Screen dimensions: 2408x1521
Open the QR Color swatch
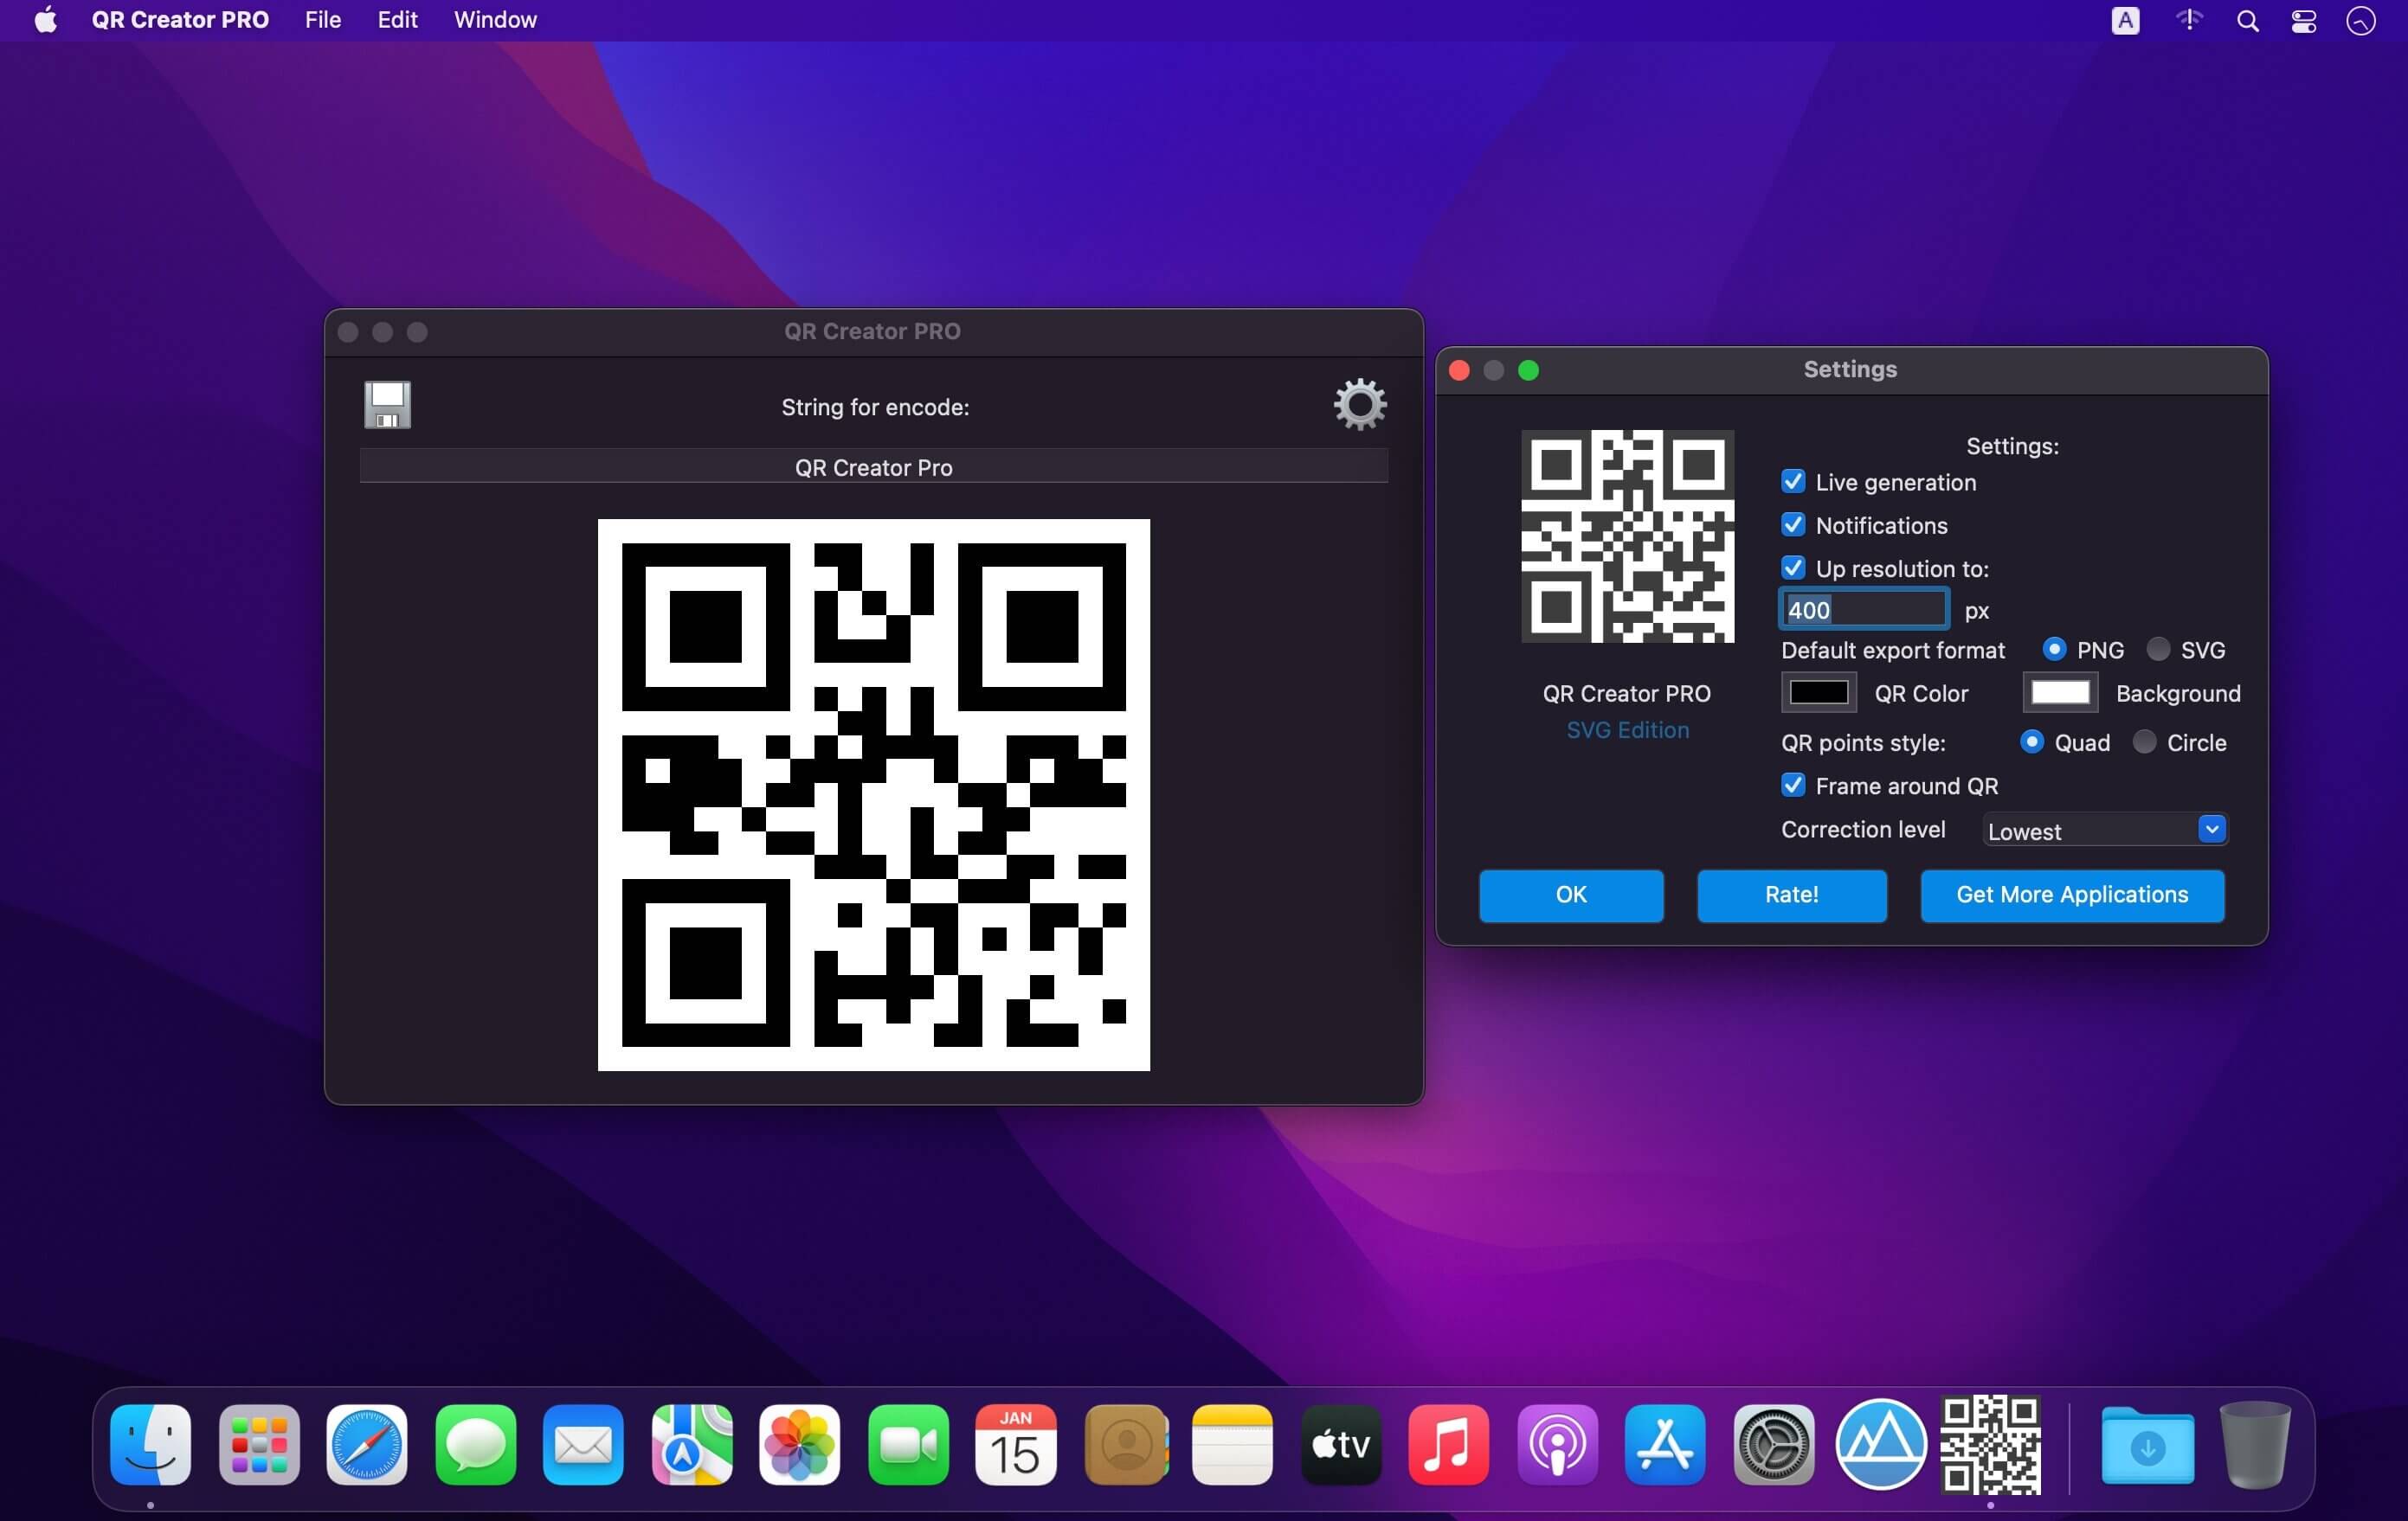point(1818,692)
